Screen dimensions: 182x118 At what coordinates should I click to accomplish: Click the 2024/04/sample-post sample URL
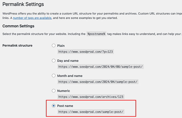pyautogui.click(x=98, y=82)
